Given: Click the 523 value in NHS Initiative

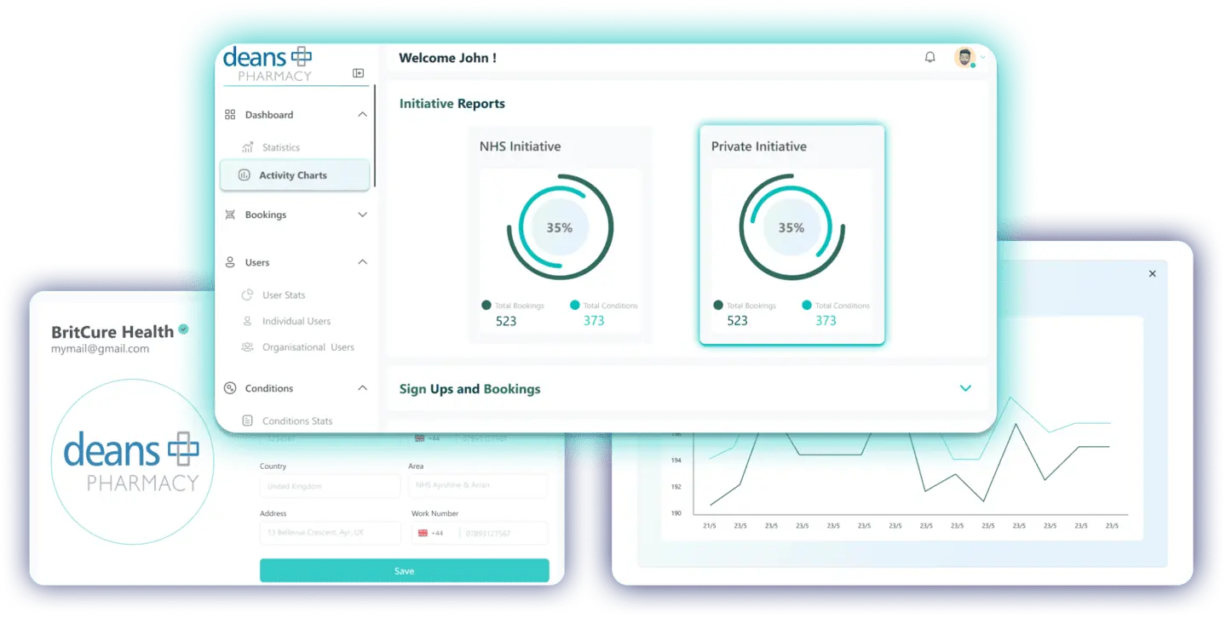Looking at the screenshot, I should click(506, 321).
